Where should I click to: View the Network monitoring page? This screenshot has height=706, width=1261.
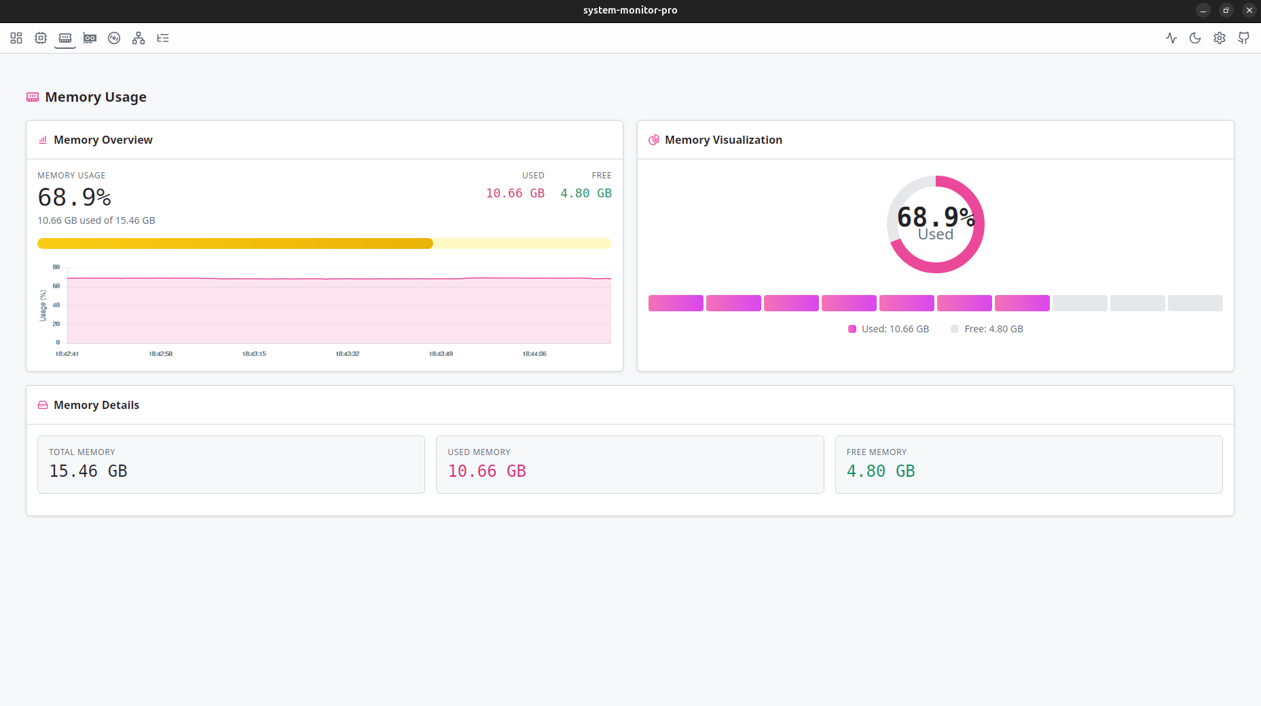139,38
